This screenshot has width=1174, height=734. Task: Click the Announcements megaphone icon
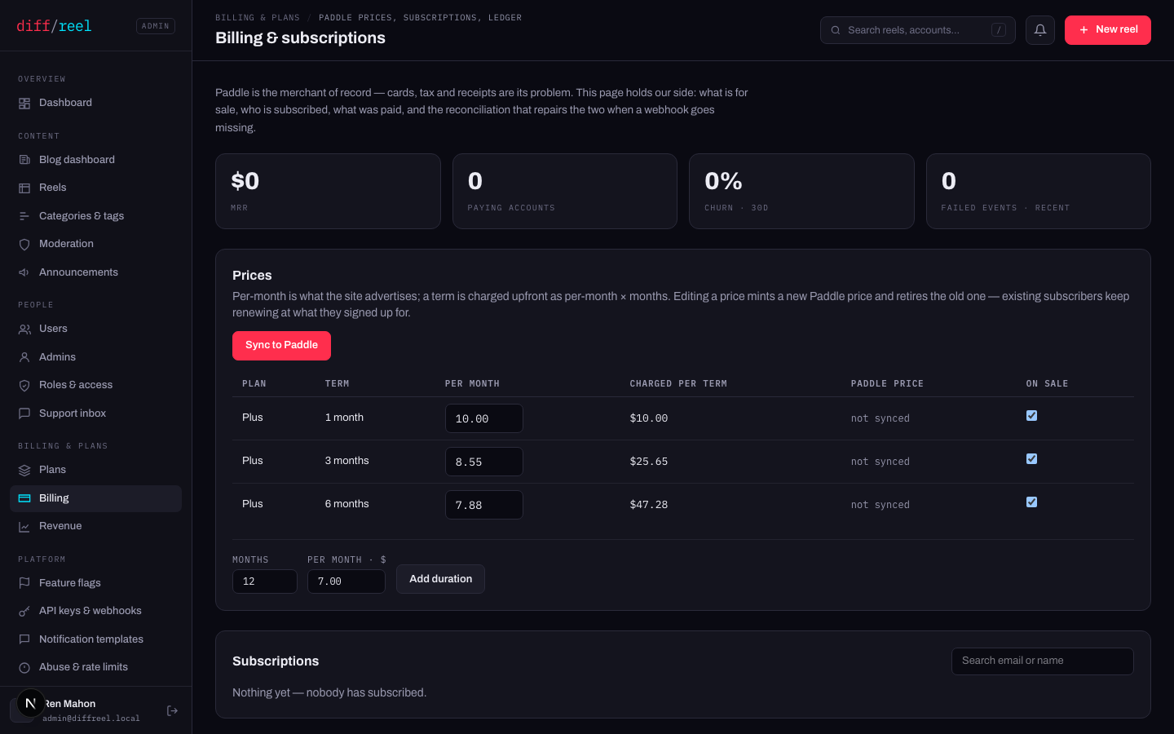click(24, 272)
